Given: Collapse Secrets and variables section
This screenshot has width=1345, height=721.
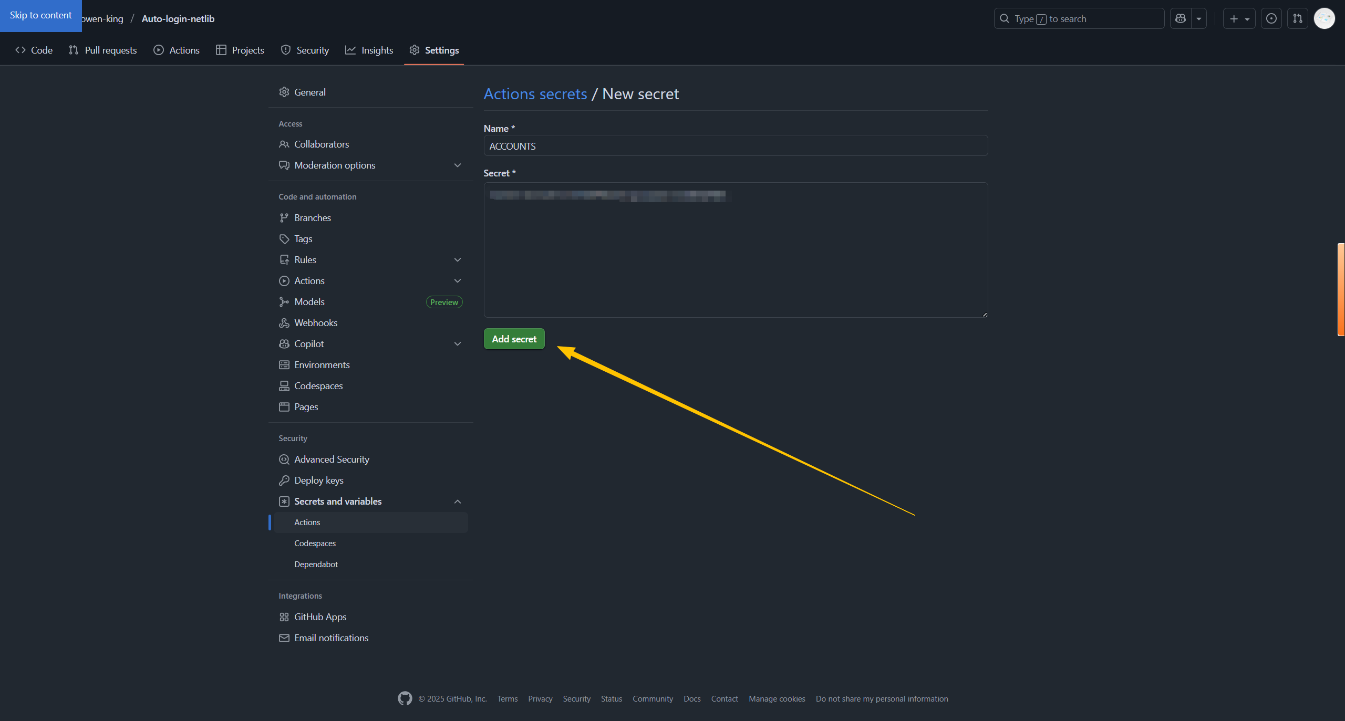Looking at the screenshot, I should pos(457,501).
